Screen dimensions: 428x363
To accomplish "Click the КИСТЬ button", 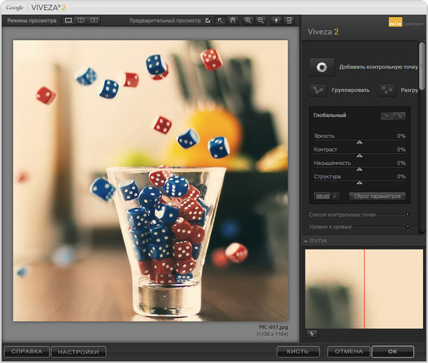I will coord(298,352).
